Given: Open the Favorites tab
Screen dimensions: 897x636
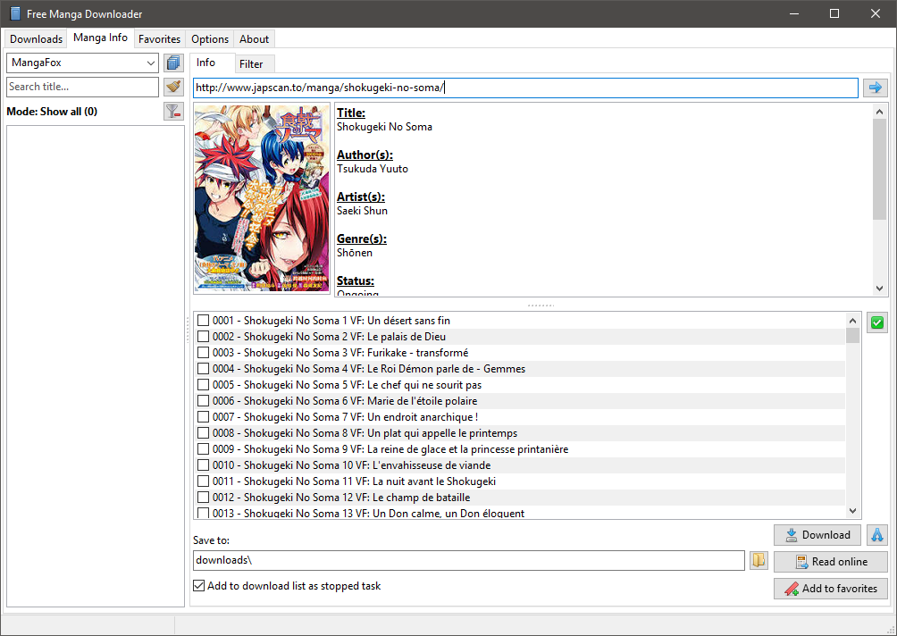Looking at the screenshot, I should 159,39.
